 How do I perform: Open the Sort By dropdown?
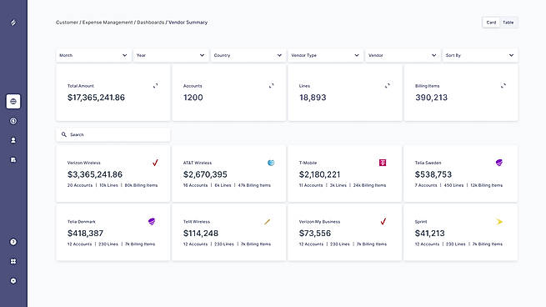(480, 55)
